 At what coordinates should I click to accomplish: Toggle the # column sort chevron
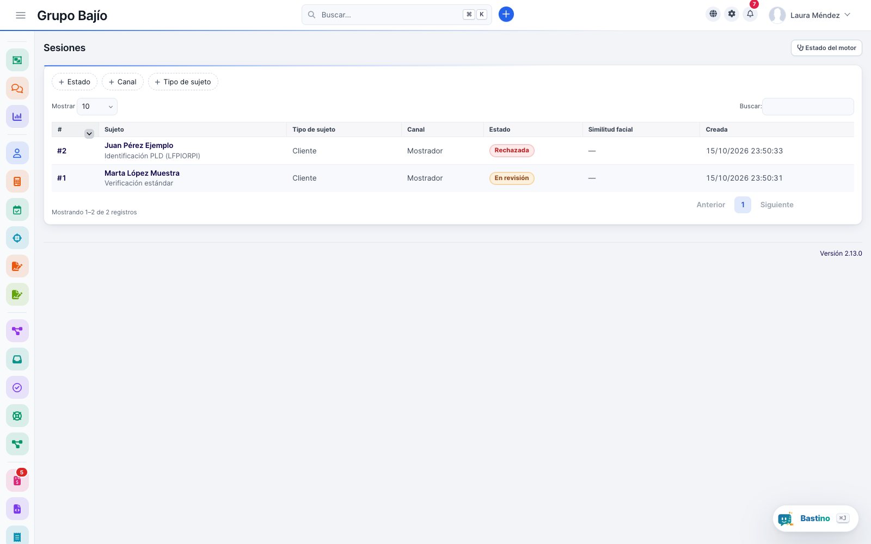pyautogui.click(x=89, y=133)
